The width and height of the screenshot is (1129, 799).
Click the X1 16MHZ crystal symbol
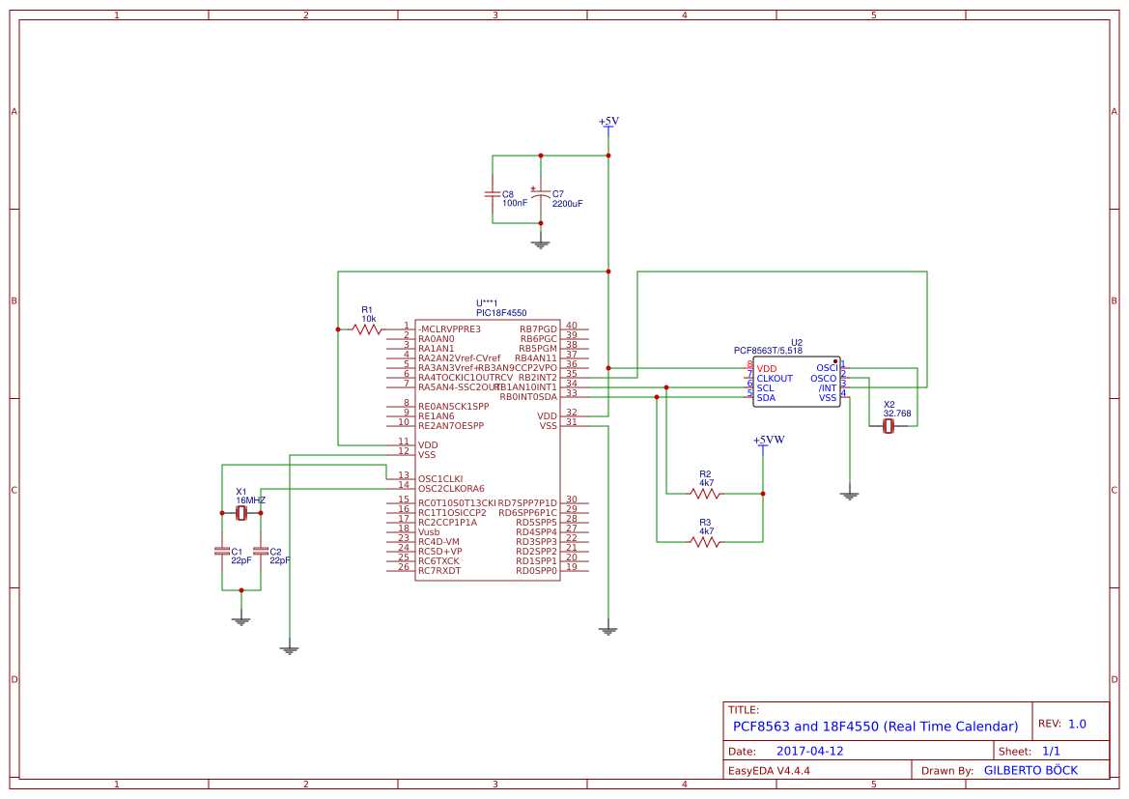pyautogui.click(x=241, y=513)
